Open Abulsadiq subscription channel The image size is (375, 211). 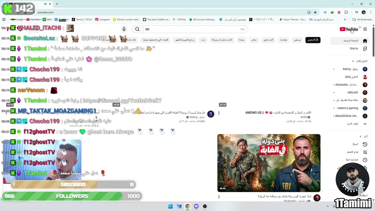[350, 85]
